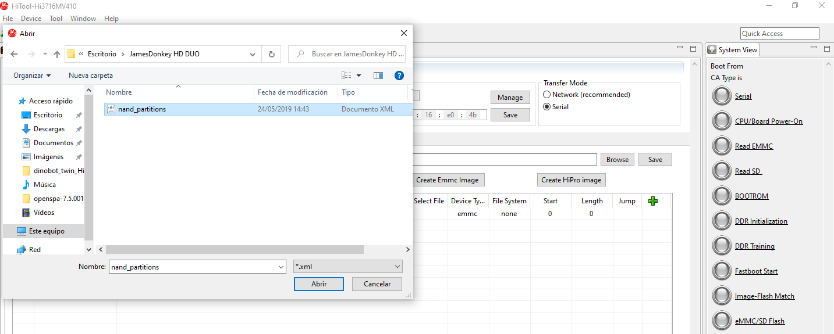Expand the Organizar dropdown menu
The height and width of the screenshot is (334, 834).
32,76
